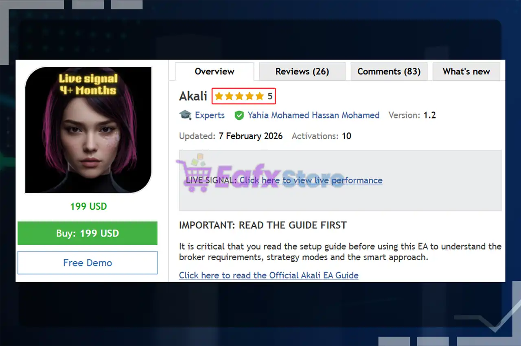Visit Yahia Mohamed Hassan Mohamed's profile link
Screen dimensions: 521x346
[x=313, y=115]
